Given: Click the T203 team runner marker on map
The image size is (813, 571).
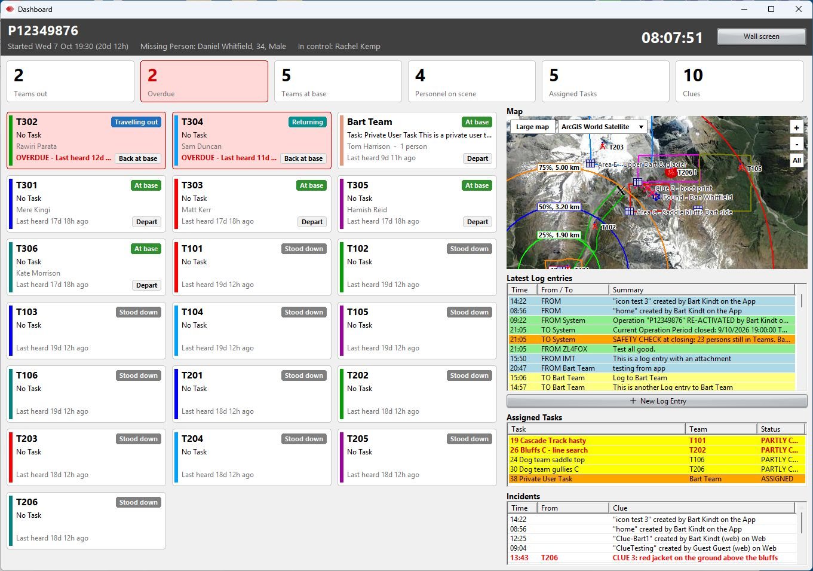Looking at the screenshot, I should (x=603, y=145).
